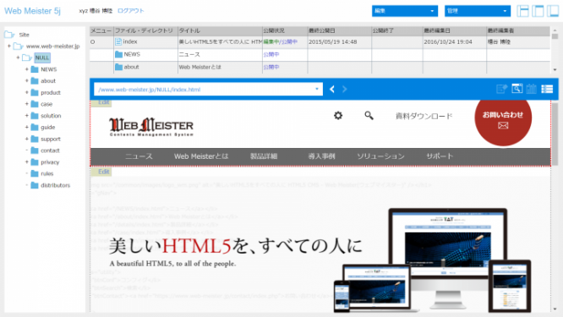
Task: Click the devices hero image
Action: [x=432, y=260]
